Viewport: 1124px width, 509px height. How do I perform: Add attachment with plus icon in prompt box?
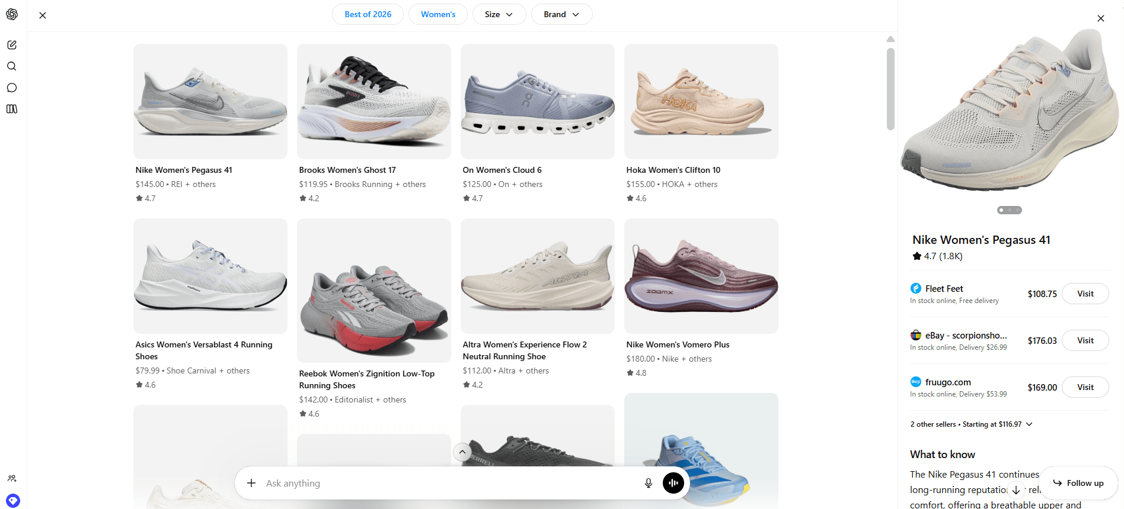(x=251, y=483)
